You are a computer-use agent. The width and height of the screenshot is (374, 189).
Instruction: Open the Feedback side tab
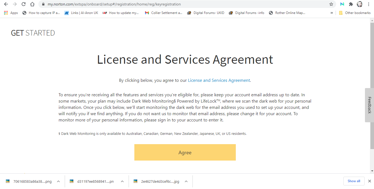click(369, 105)
